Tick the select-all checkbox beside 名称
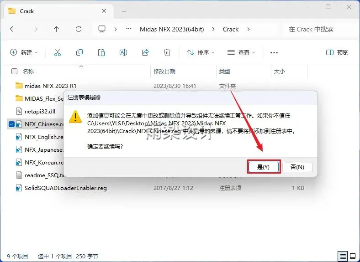The height and width of the screenshot is (262, 360). tap(14, 72)
